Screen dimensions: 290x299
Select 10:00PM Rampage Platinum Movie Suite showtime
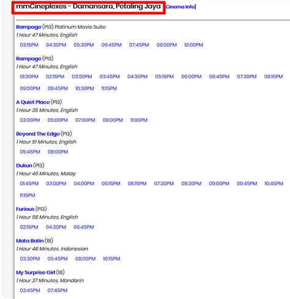click(x=193, y=45)
